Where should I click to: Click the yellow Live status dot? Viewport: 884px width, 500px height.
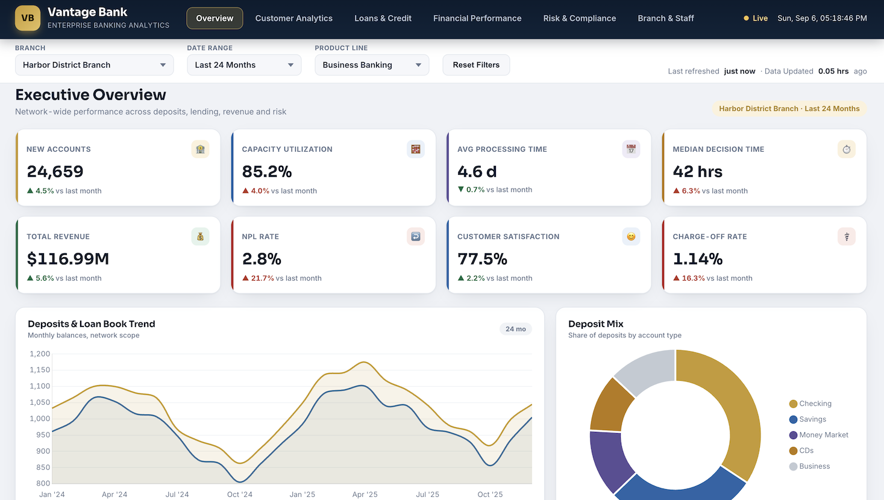coord(747,19)
